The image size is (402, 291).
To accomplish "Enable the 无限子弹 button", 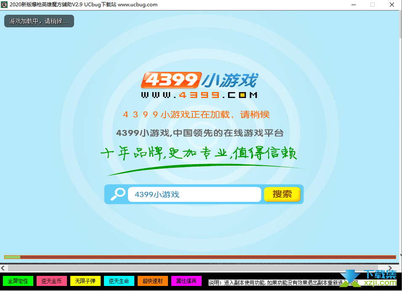I will (85, 281).
